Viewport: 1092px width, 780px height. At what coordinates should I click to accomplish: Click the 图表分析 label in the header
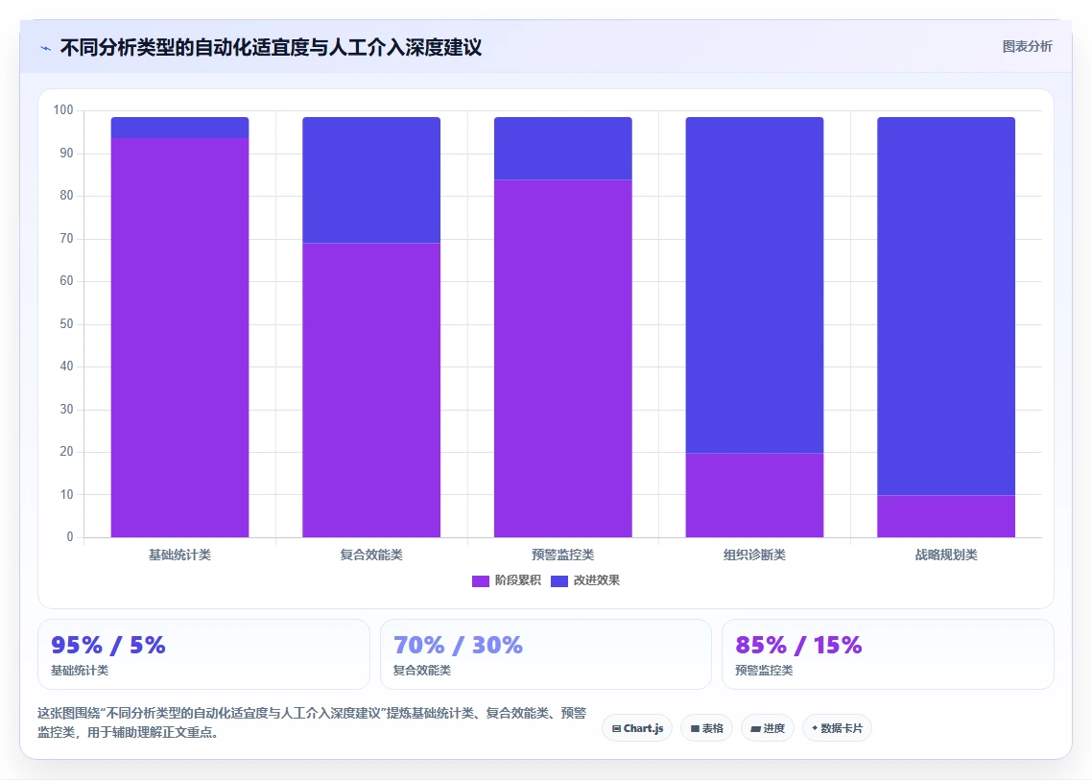point(1028,47)
